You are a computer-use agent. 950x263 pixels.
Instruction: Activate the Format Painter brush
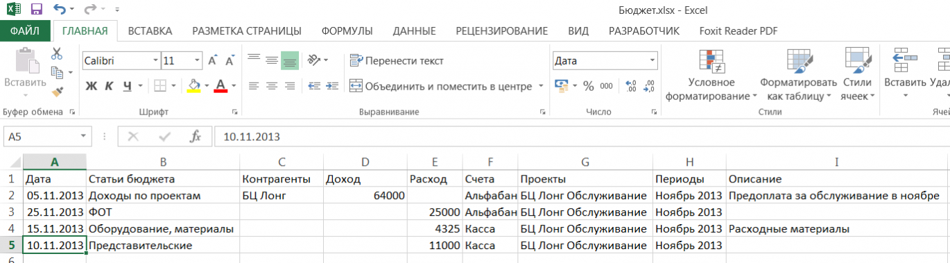click(x=57, y=91)
